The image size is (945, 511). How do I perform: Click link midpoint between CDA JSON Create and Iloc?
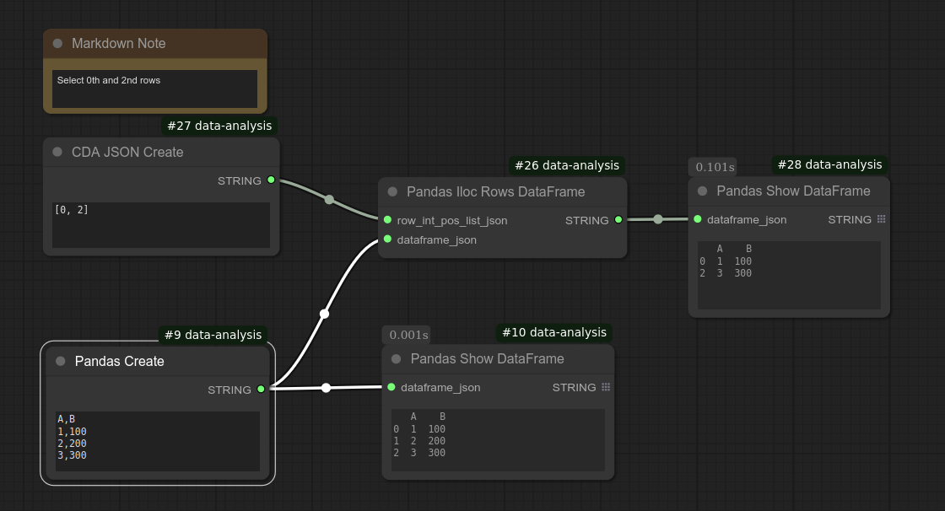point(329,200)
